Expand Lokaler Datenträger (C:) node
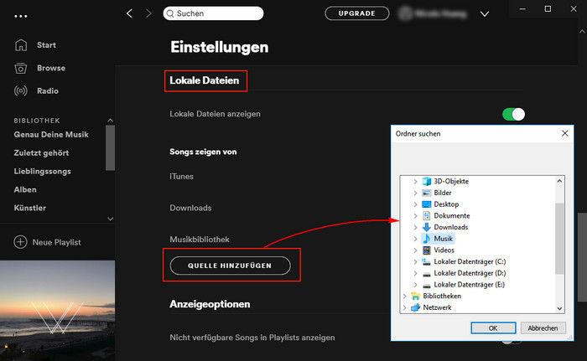This screenshot has height=361, width=587. tap(415, 262)
